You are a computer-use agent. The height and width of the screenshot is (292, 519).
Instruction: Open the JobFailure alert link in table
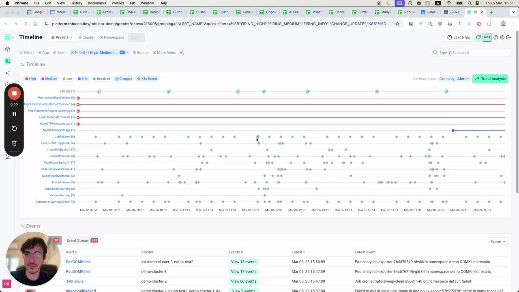tap(75, 281)
